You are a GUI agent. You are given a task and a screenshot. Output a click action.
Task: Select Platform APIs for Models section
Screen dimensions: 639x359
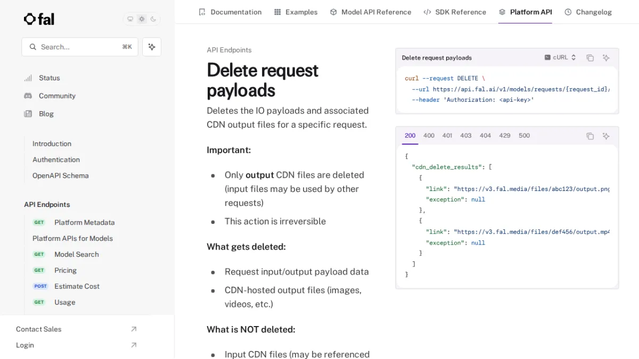coord(72,238)
